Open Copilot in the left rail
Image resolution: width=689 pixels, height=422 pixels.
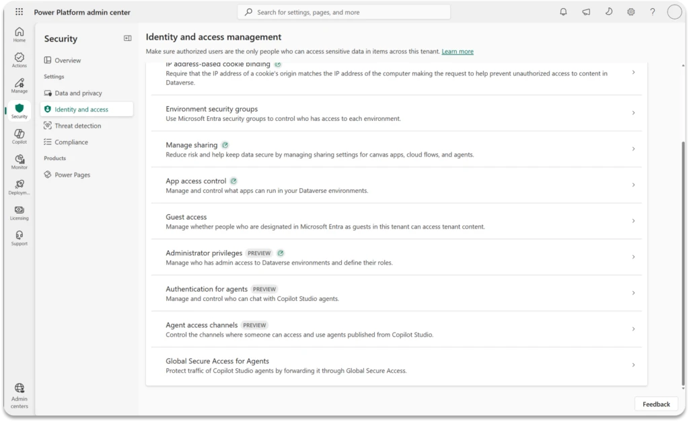[19, 136]
